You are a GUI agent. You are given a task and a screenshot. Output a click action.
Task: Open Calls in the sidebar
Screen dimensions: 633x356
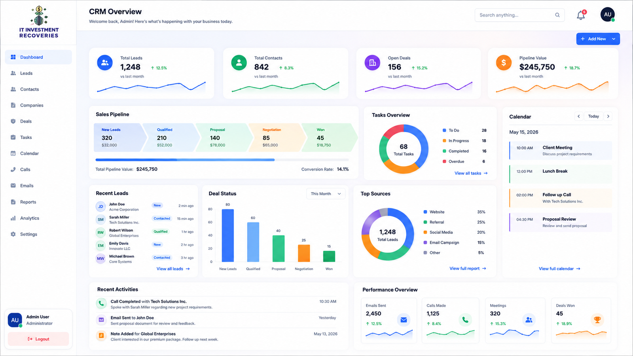click(x=38, y=170)
